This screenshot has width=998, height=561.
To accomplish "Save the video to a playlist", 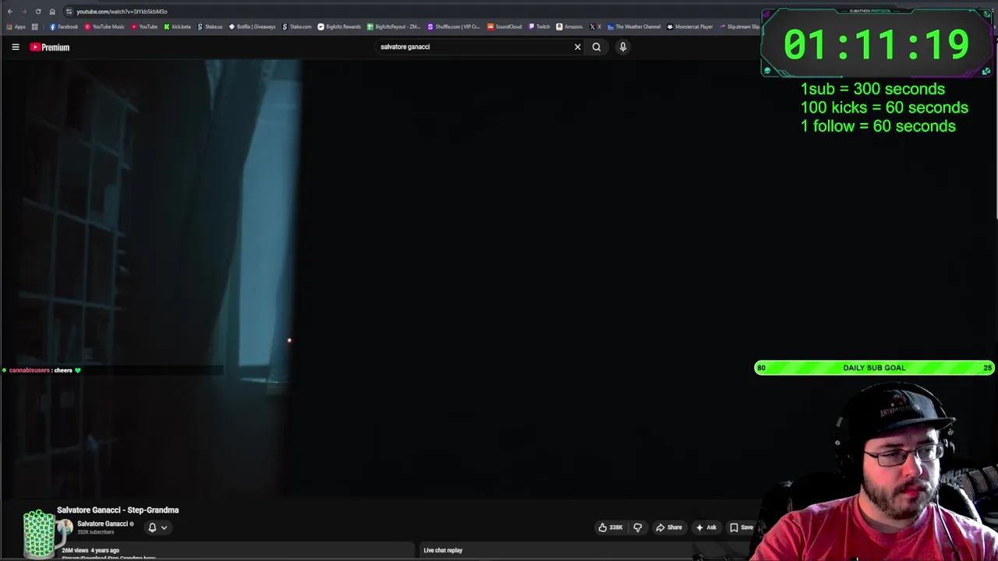I will tap(741, 527).
